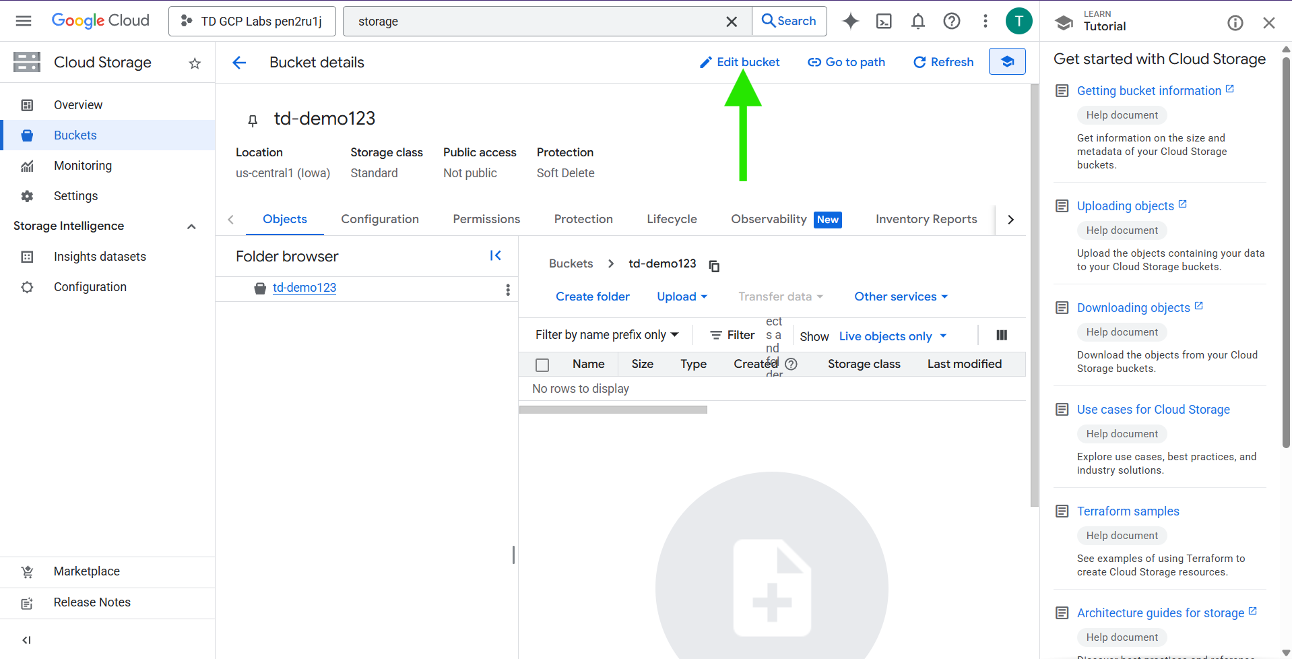Expand the Upload dropdown
Viewport: 1292px width, 659px height.
coord(682,296)
